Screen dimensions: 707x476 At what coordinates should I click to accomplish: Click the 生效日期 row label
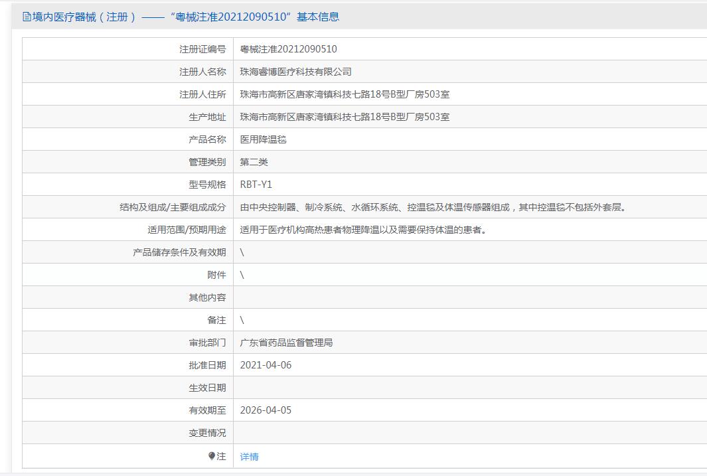click(x=207, y=388)
